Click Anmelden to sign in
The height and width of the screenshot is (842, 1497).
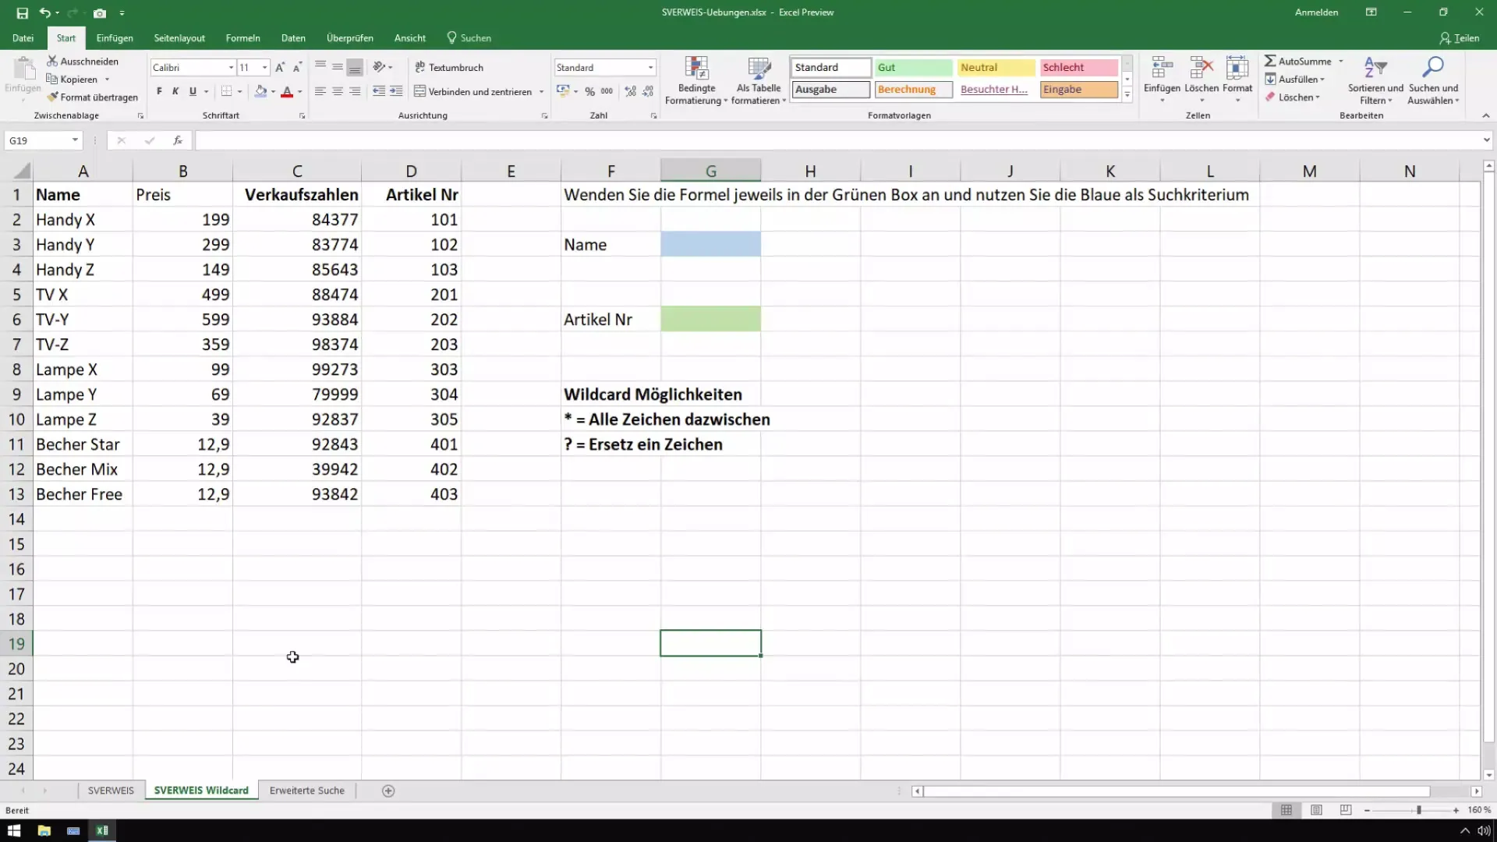click(1316, 12)
